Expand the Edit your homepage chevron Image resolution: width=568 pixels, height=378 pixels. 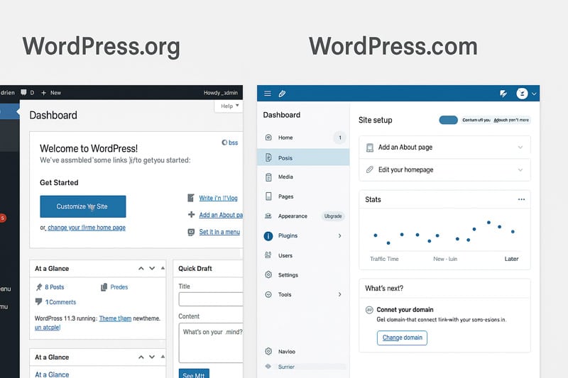point(520,170)
